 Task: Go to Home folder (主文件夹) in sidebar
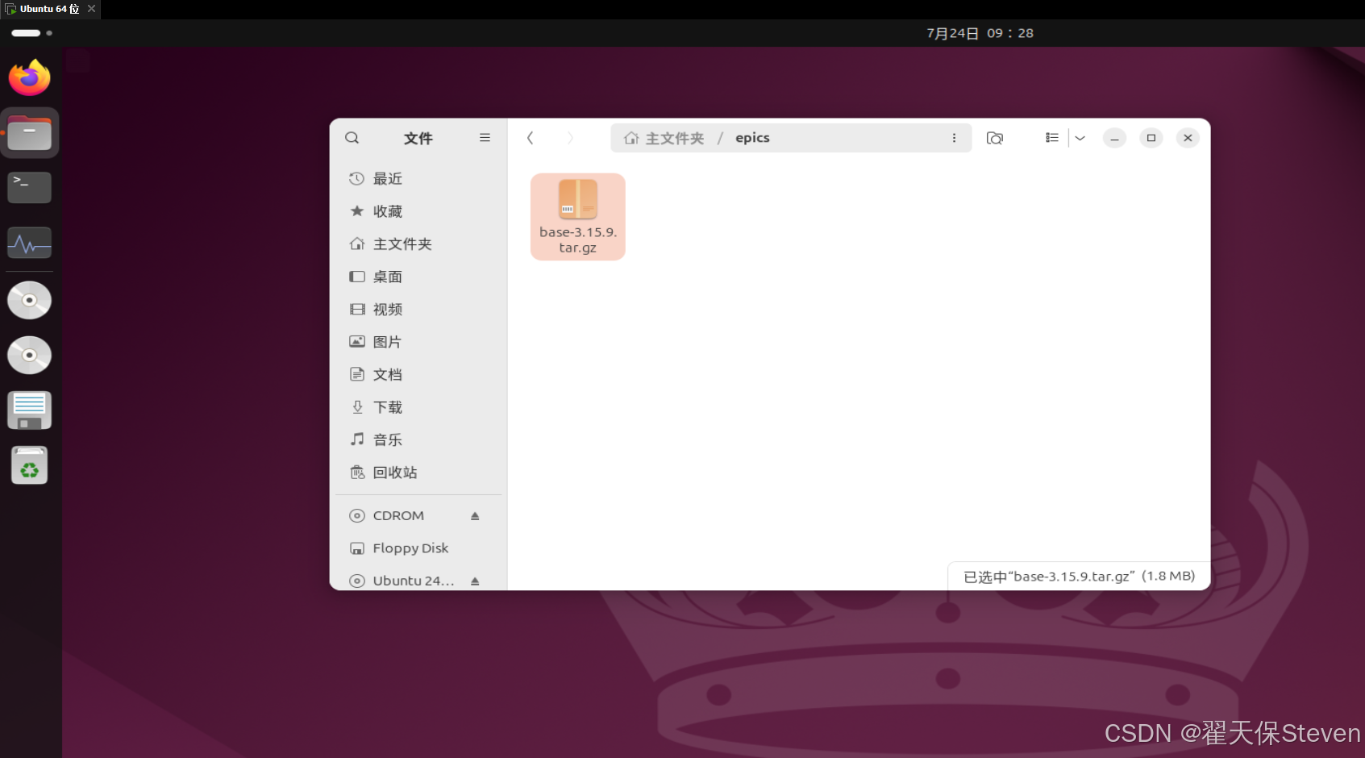click(418, 244)
